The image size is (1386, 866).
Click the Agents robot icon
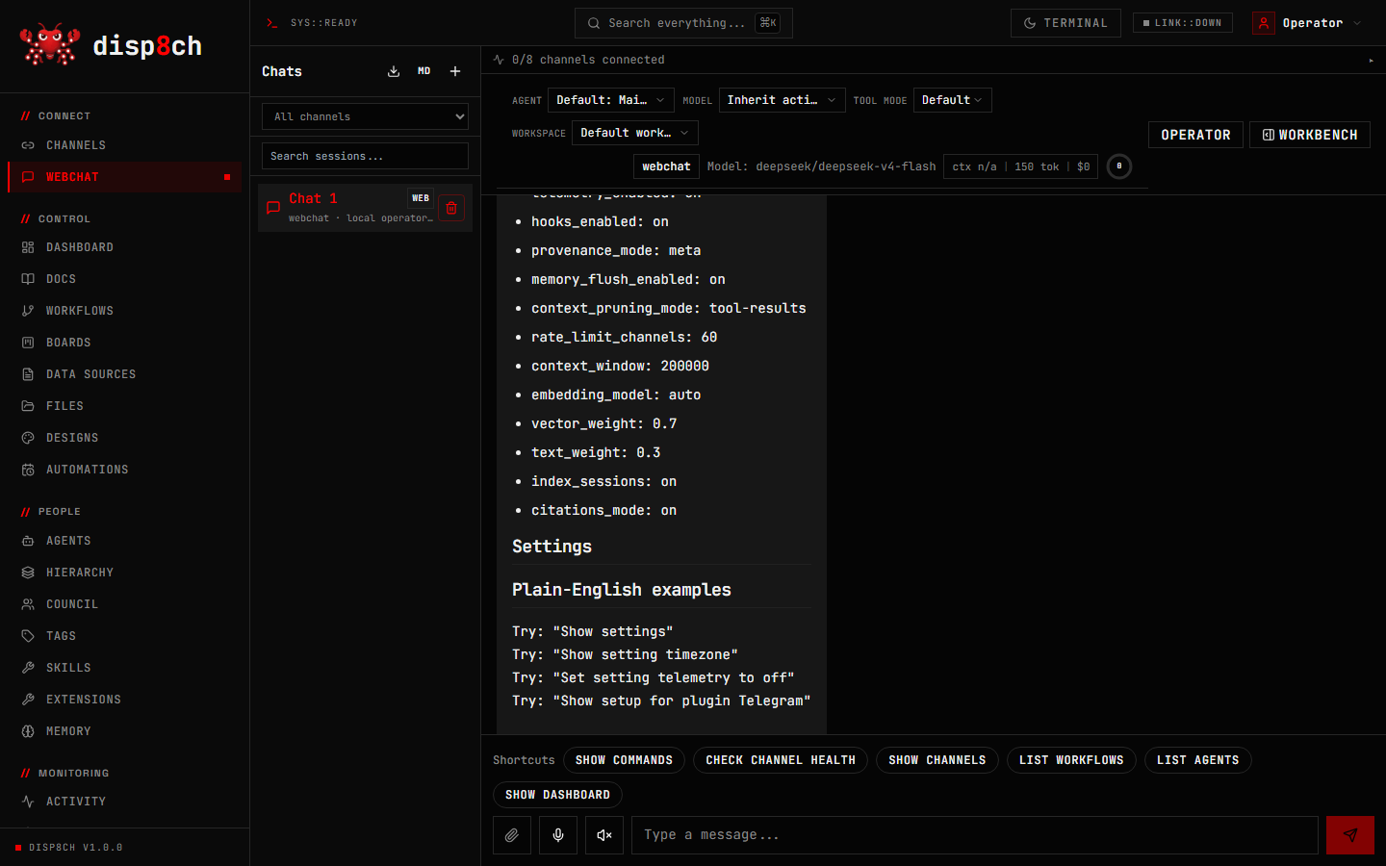pyautogui.click(x=28, y=541)
